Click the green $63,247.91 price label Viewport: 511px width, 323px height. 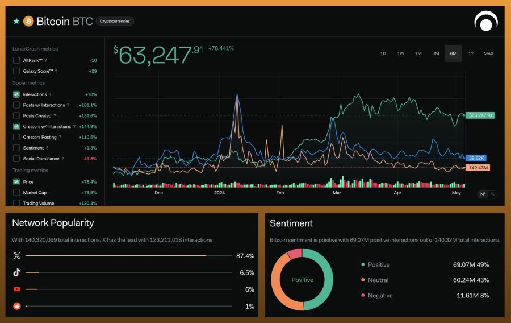pyautogui.click(x=480, y=115)
